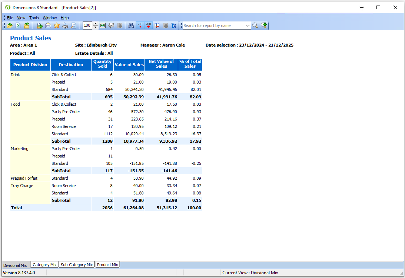Increase zoom with the up stepper arrow
This screenshot has width=405, height=278.
click(x=96, y=24)
